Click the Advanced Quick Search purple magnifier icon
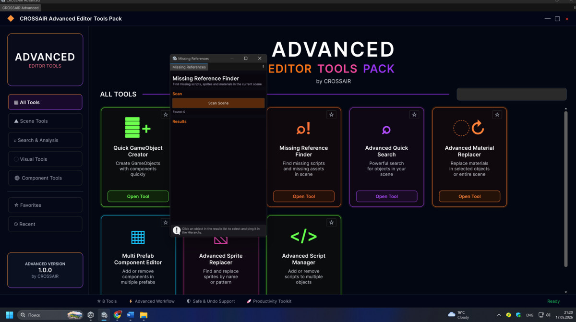 click(386, 130)
